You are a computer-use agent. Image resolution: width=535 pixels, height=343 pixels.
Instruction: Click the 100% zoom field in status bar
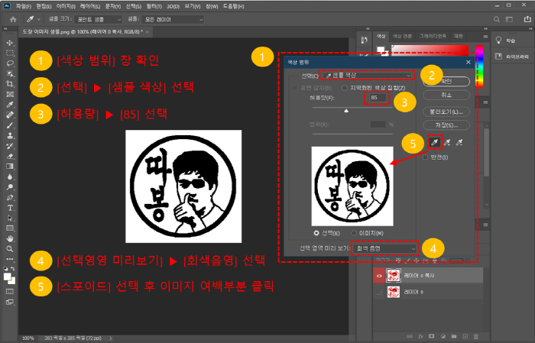coord(28,338)
